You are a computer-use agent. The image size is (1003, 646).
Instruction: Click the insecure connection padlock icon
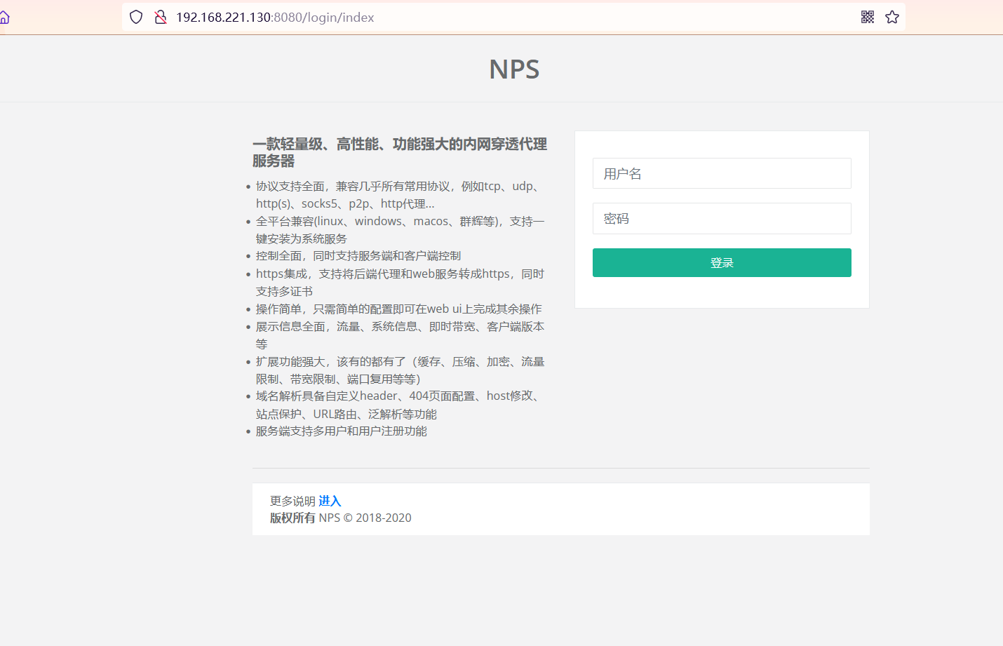coord(161,18)
